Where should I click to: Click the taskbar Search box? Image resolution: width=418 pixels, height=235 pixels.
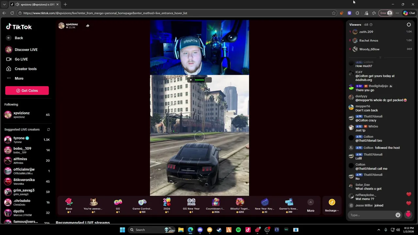point(152,230)
